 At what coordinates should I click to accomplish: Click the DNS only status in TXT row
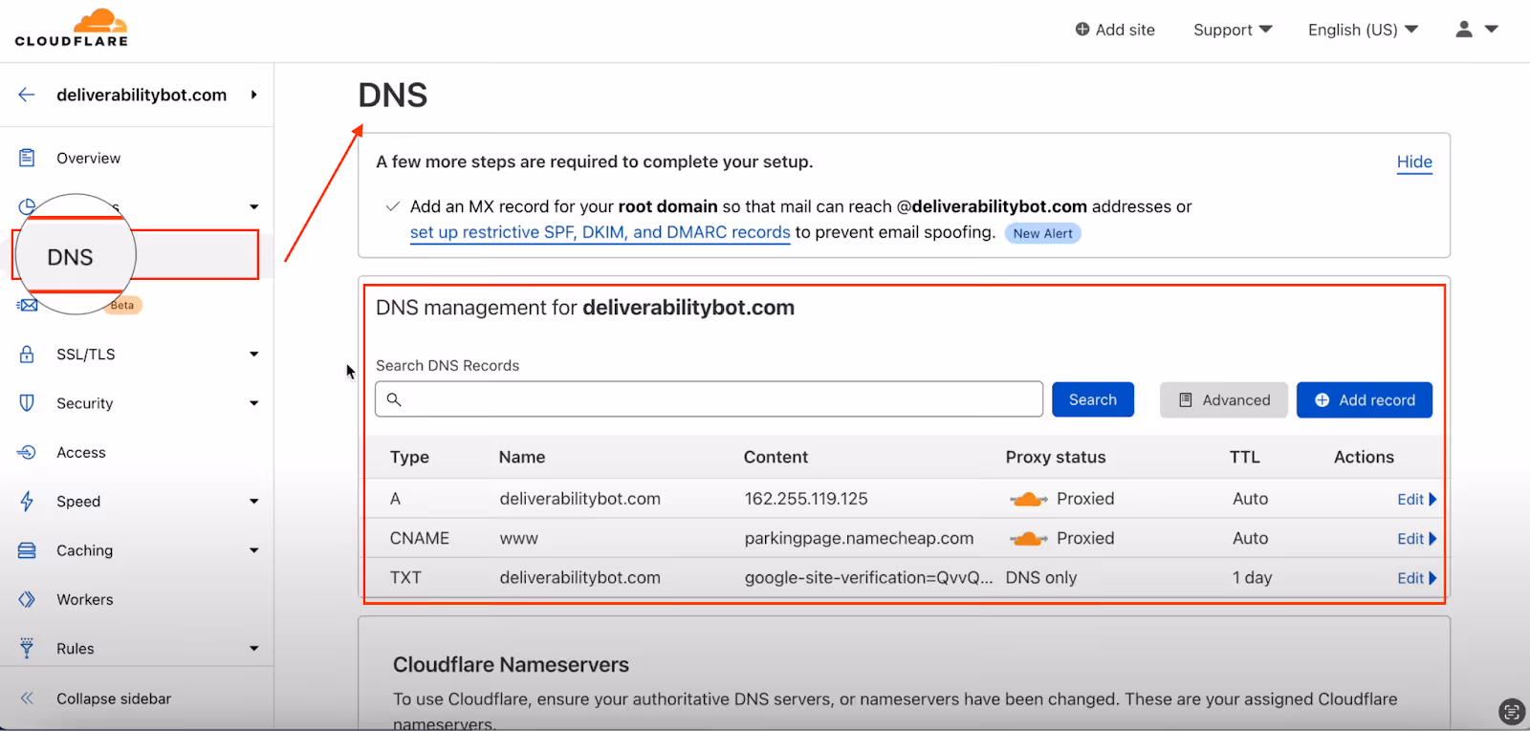pyautogui.click(x=1041, y=577)
